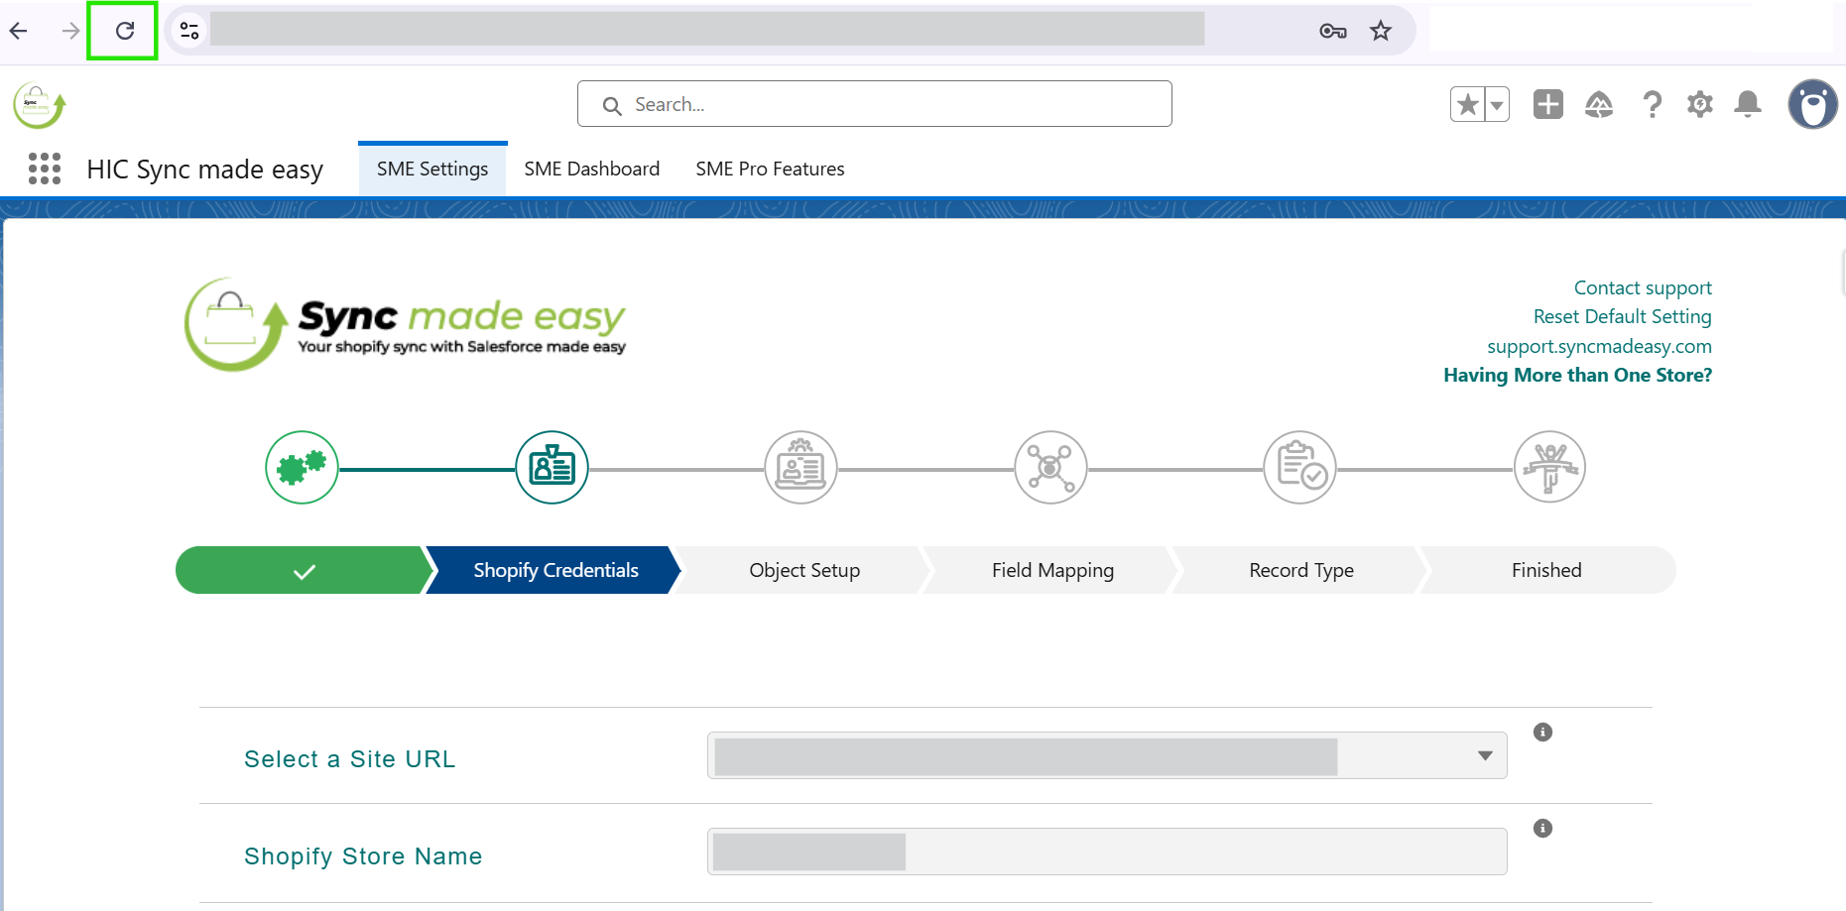Click the green gears step icon
Screen dimensions: 1846x911
[302, 467]
